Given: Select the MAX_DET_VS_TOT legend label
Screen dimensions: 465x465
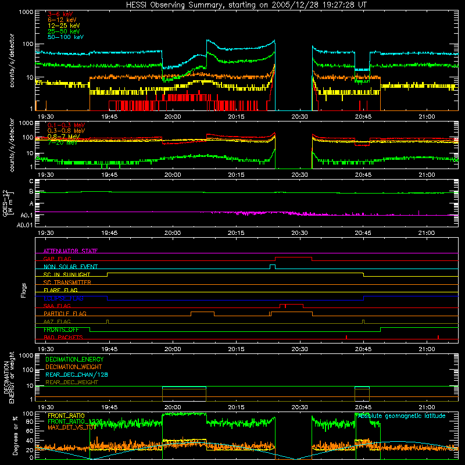Looking at the screenshot, I should pos(71,427).
